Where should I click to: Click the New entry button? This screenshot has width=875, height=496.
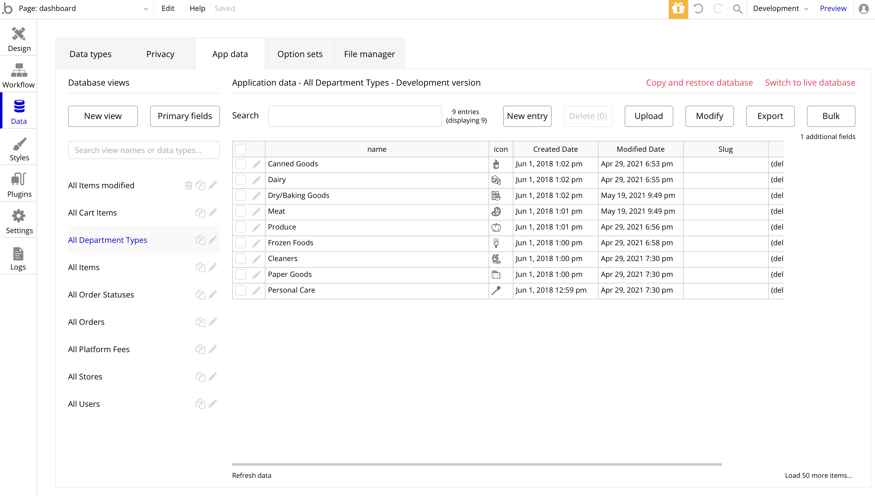[527, 116]
